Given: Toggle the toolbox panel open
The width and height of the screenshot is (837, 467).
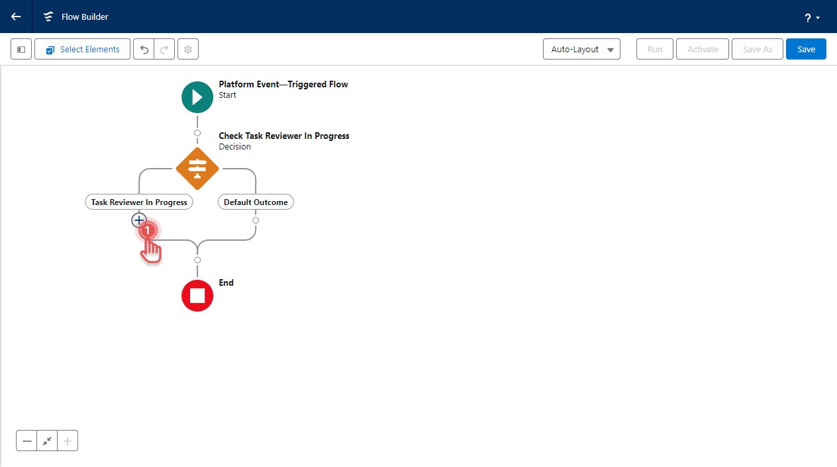Looking at the screenshot, I should coord(21,49).
